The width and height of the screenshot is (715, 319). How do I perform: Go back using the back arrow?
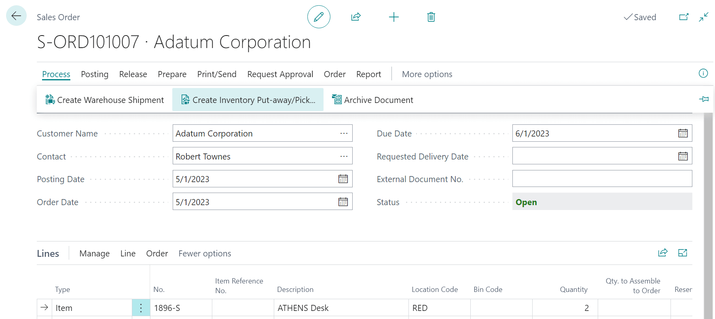click(16, 16)
